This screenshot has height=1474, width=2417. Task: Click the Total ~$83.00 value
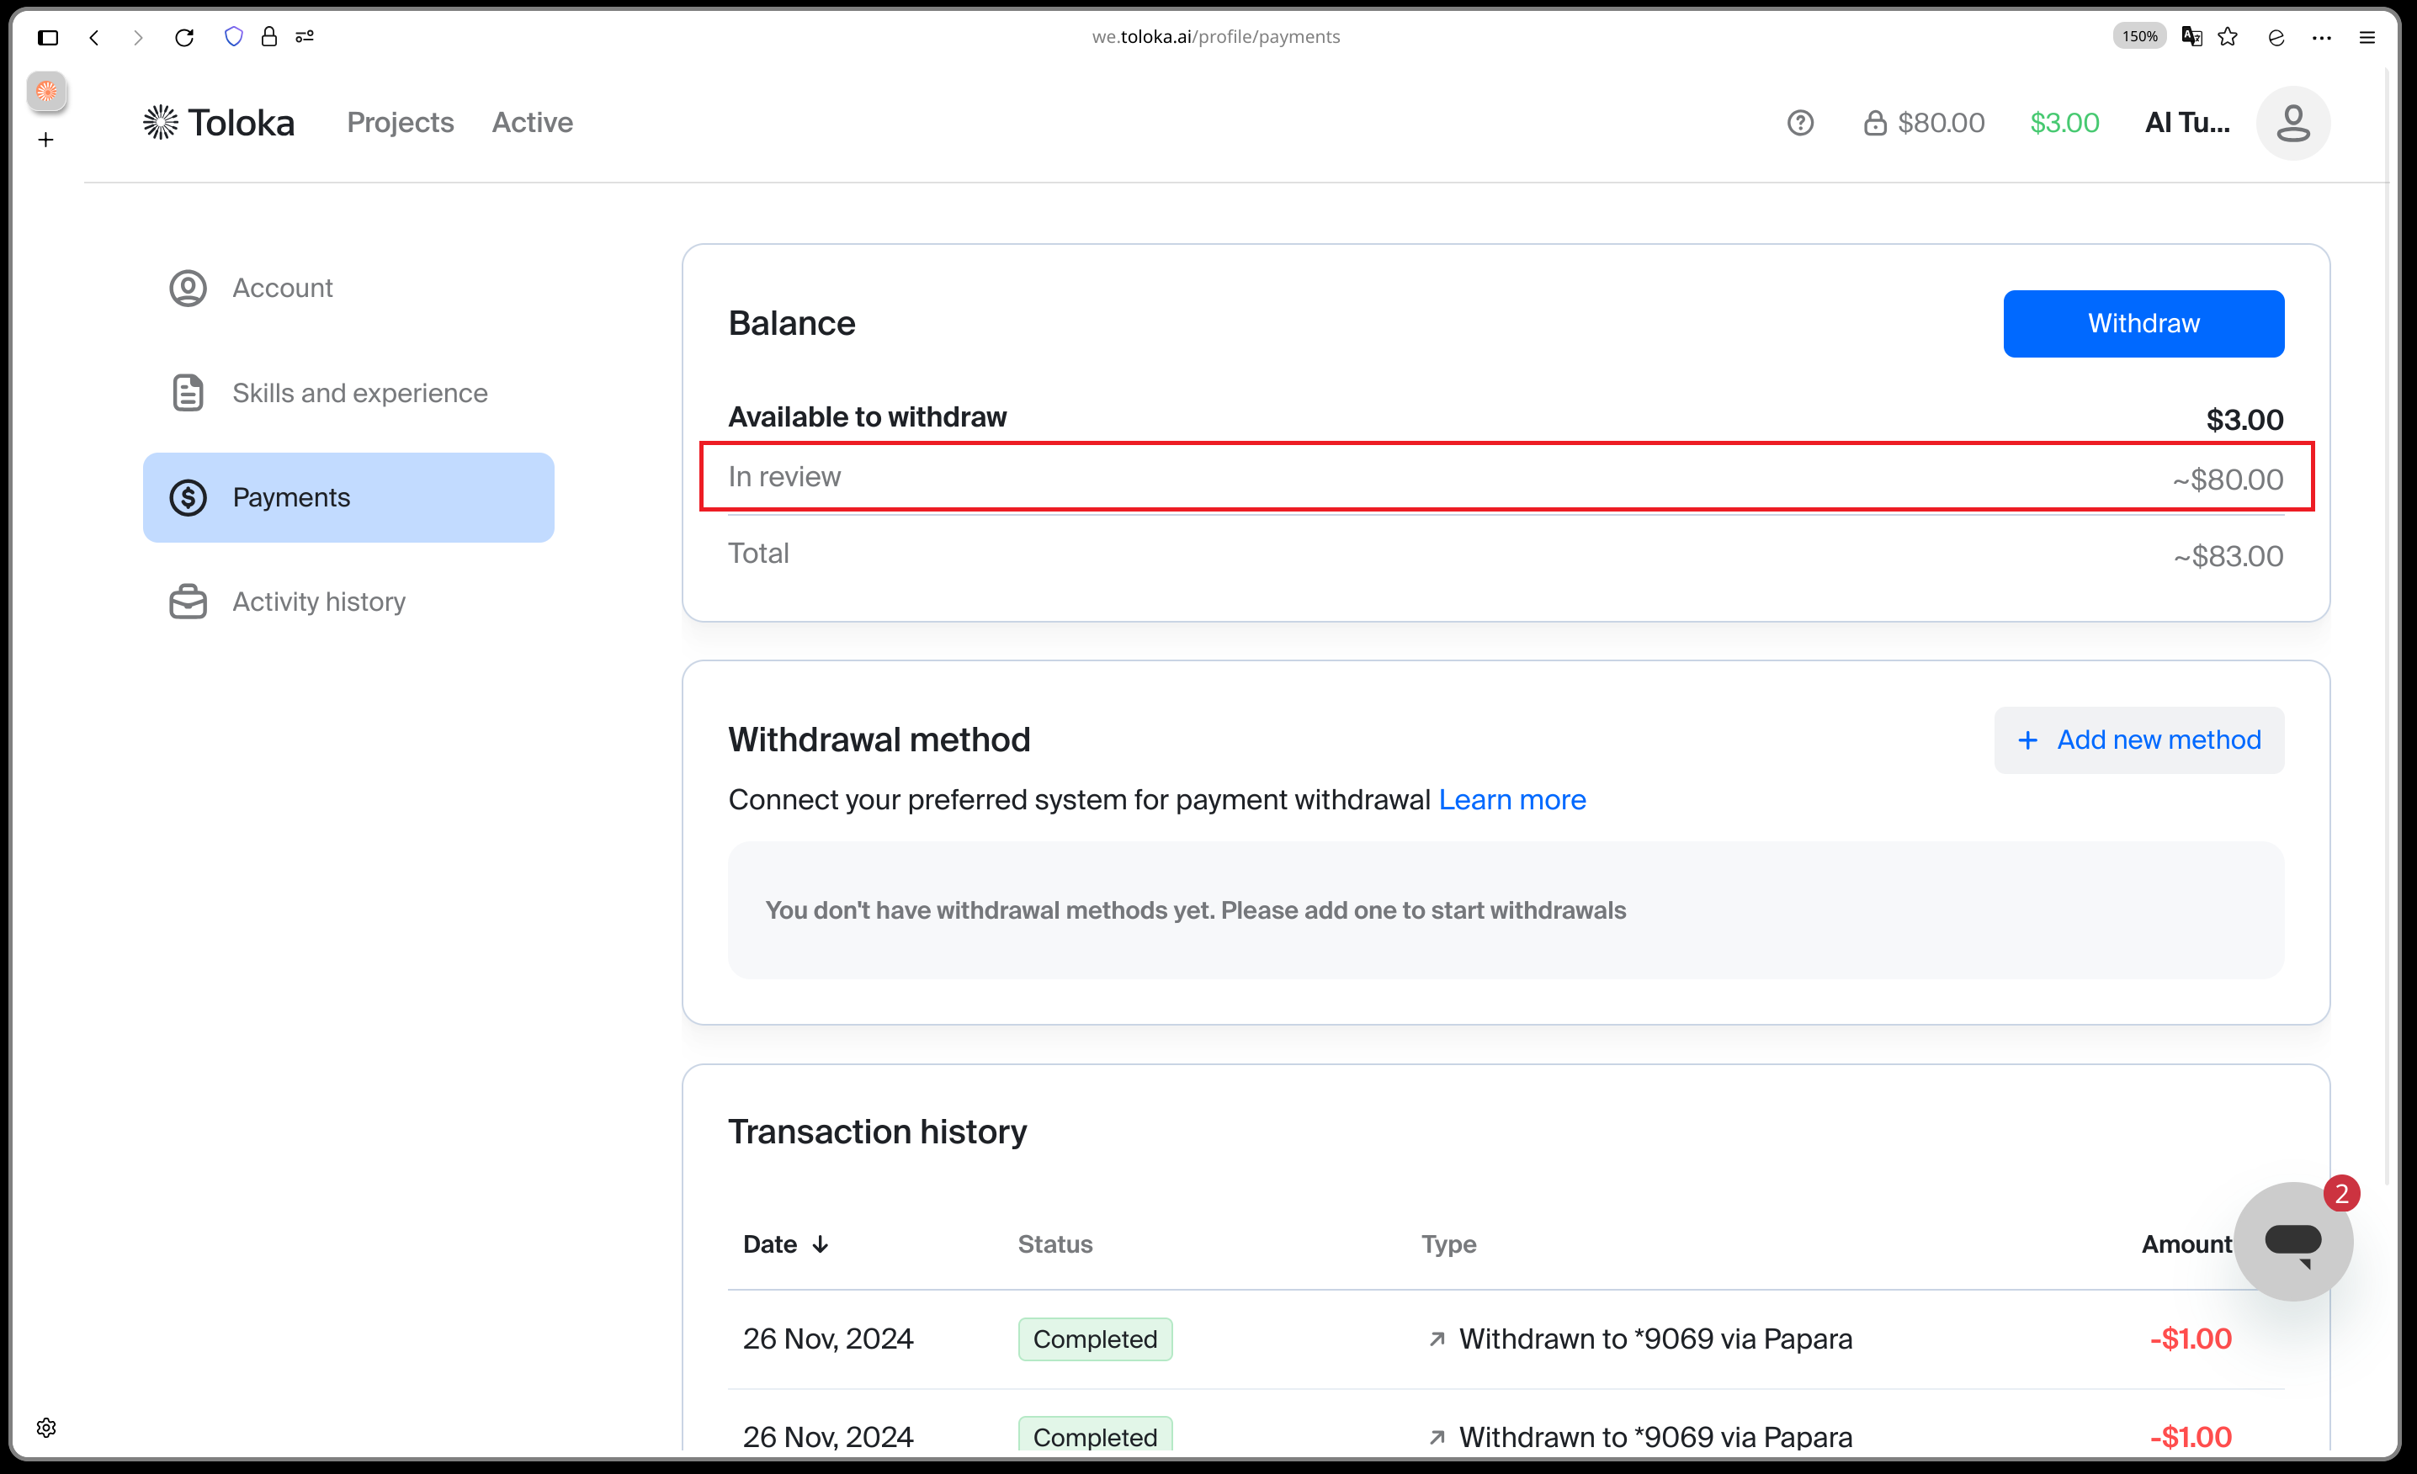pyautogui.click(x=2228, y=556)
